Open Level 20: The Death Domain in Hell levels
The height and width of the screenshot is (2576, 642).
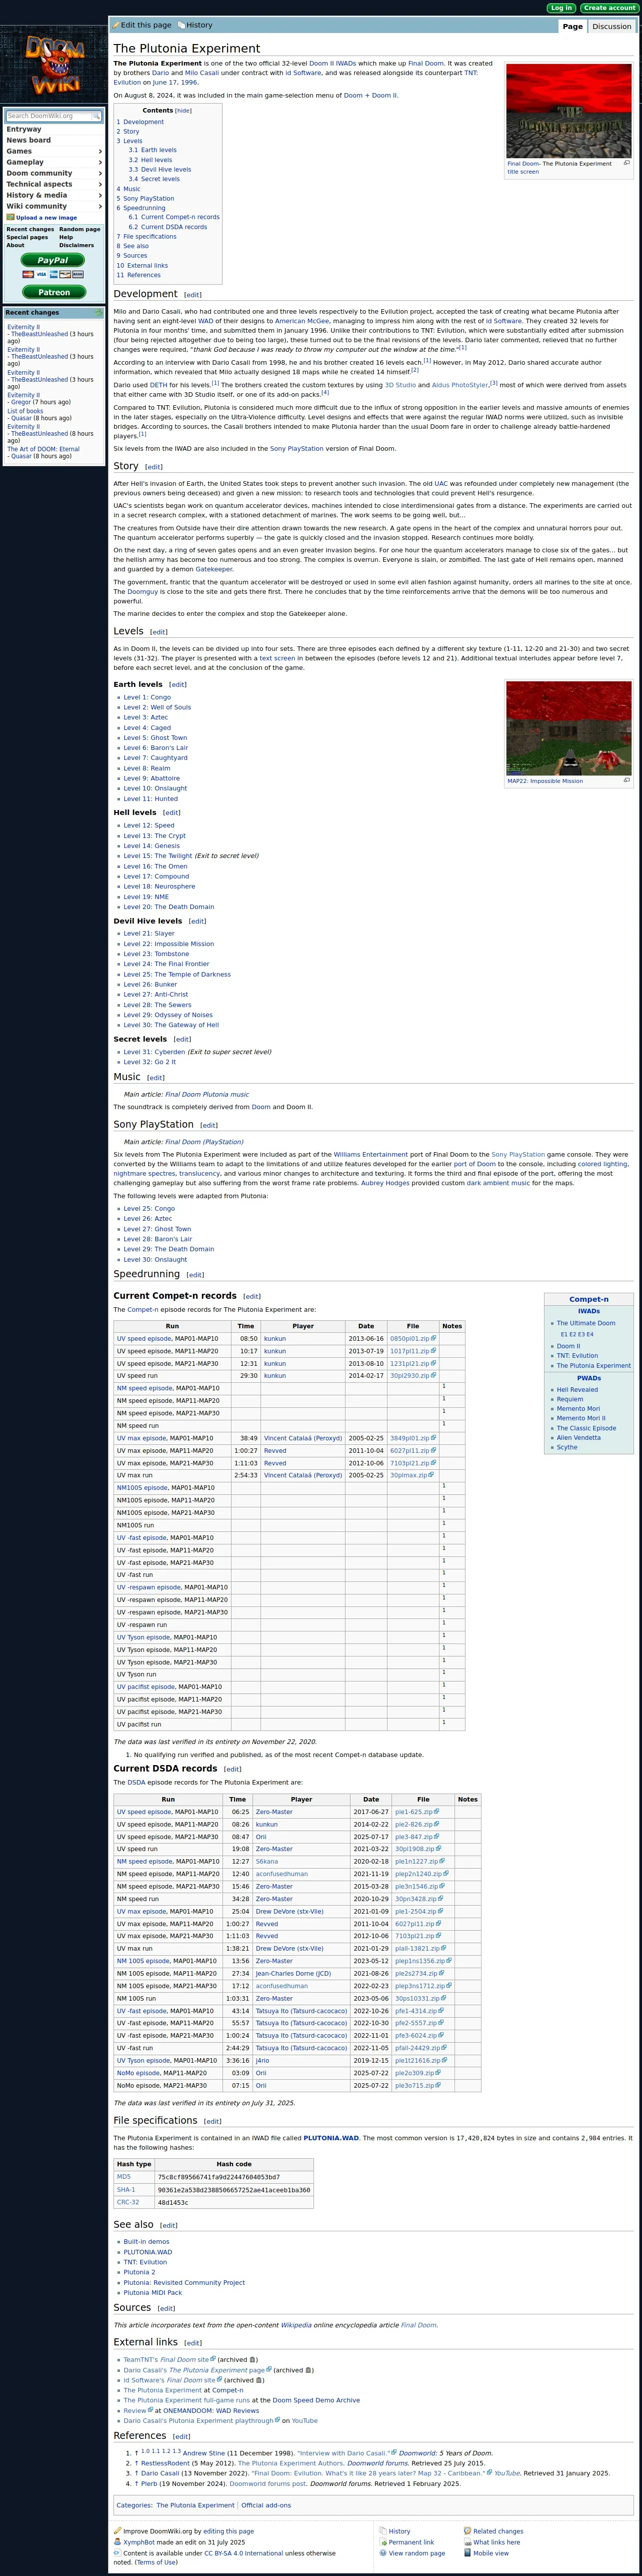[x=168, y=907]
